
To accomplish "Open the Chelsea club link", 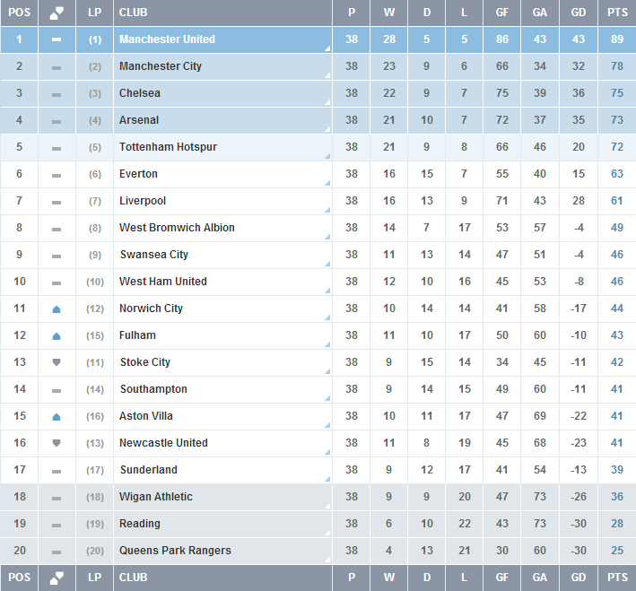I will coord(140,93).
